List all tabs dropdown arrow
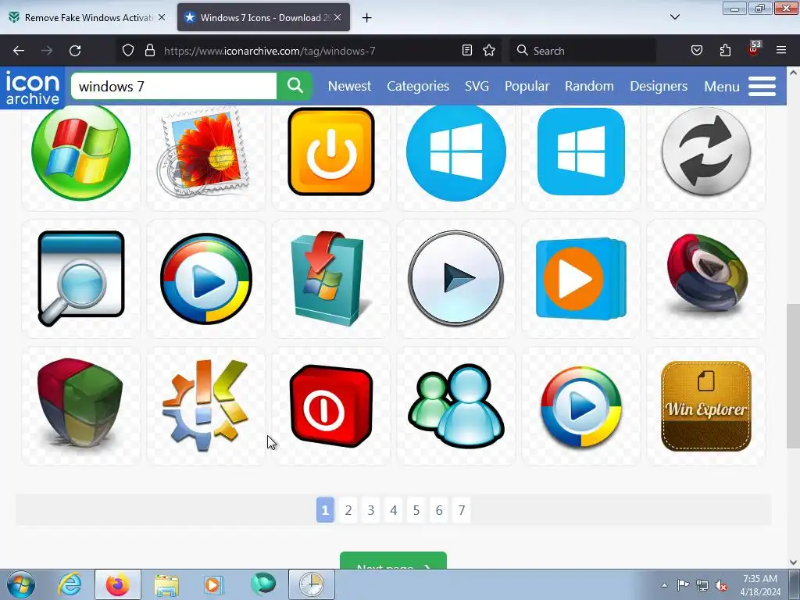The image size is (800, 600). pos(674,17)
